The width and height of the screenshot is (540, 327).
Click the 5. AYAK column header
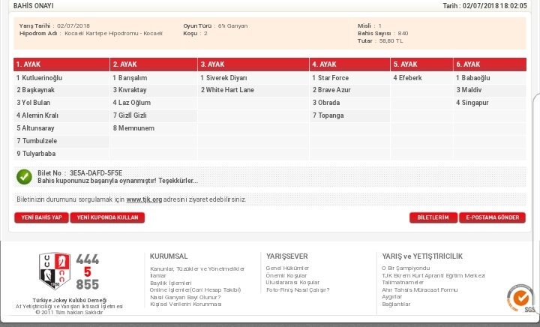pyautogui.click(x=421, y=64)
